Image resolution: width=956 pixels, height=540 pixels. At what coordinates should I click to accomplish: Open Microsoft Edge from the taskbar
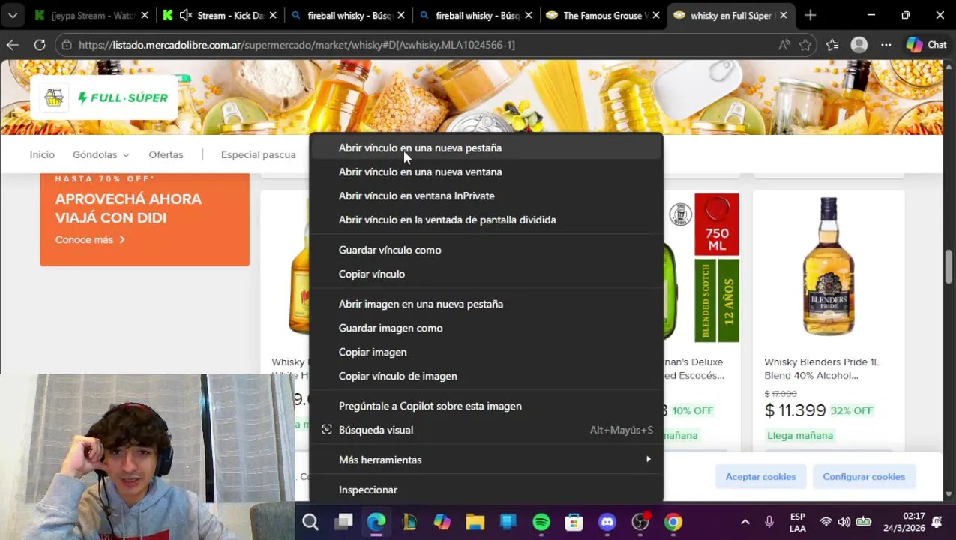[376, 522]
